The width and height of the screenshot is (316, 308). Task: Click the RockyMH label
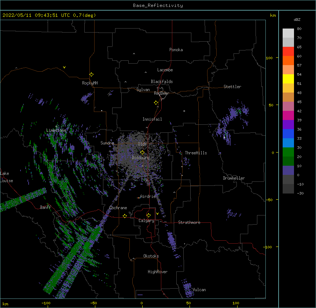[x=90, y=83]
